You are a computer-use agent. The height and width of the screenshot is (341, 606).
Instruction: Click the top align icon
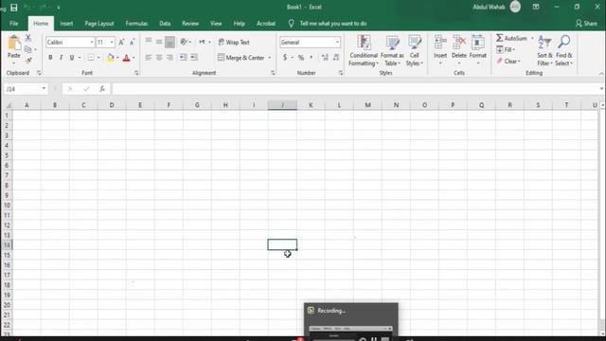click(149, 42)
